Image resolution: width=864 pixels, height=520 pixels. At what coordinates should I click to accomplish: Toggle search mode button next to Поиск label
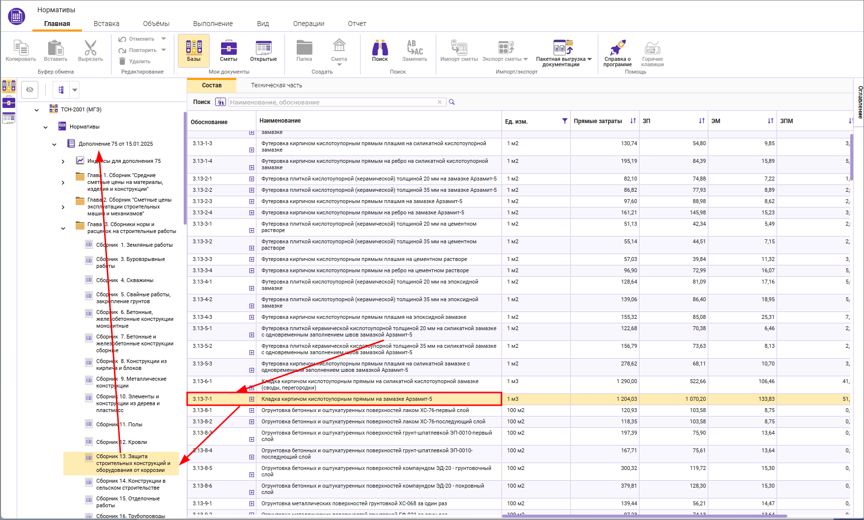click(x=221, y=102)
